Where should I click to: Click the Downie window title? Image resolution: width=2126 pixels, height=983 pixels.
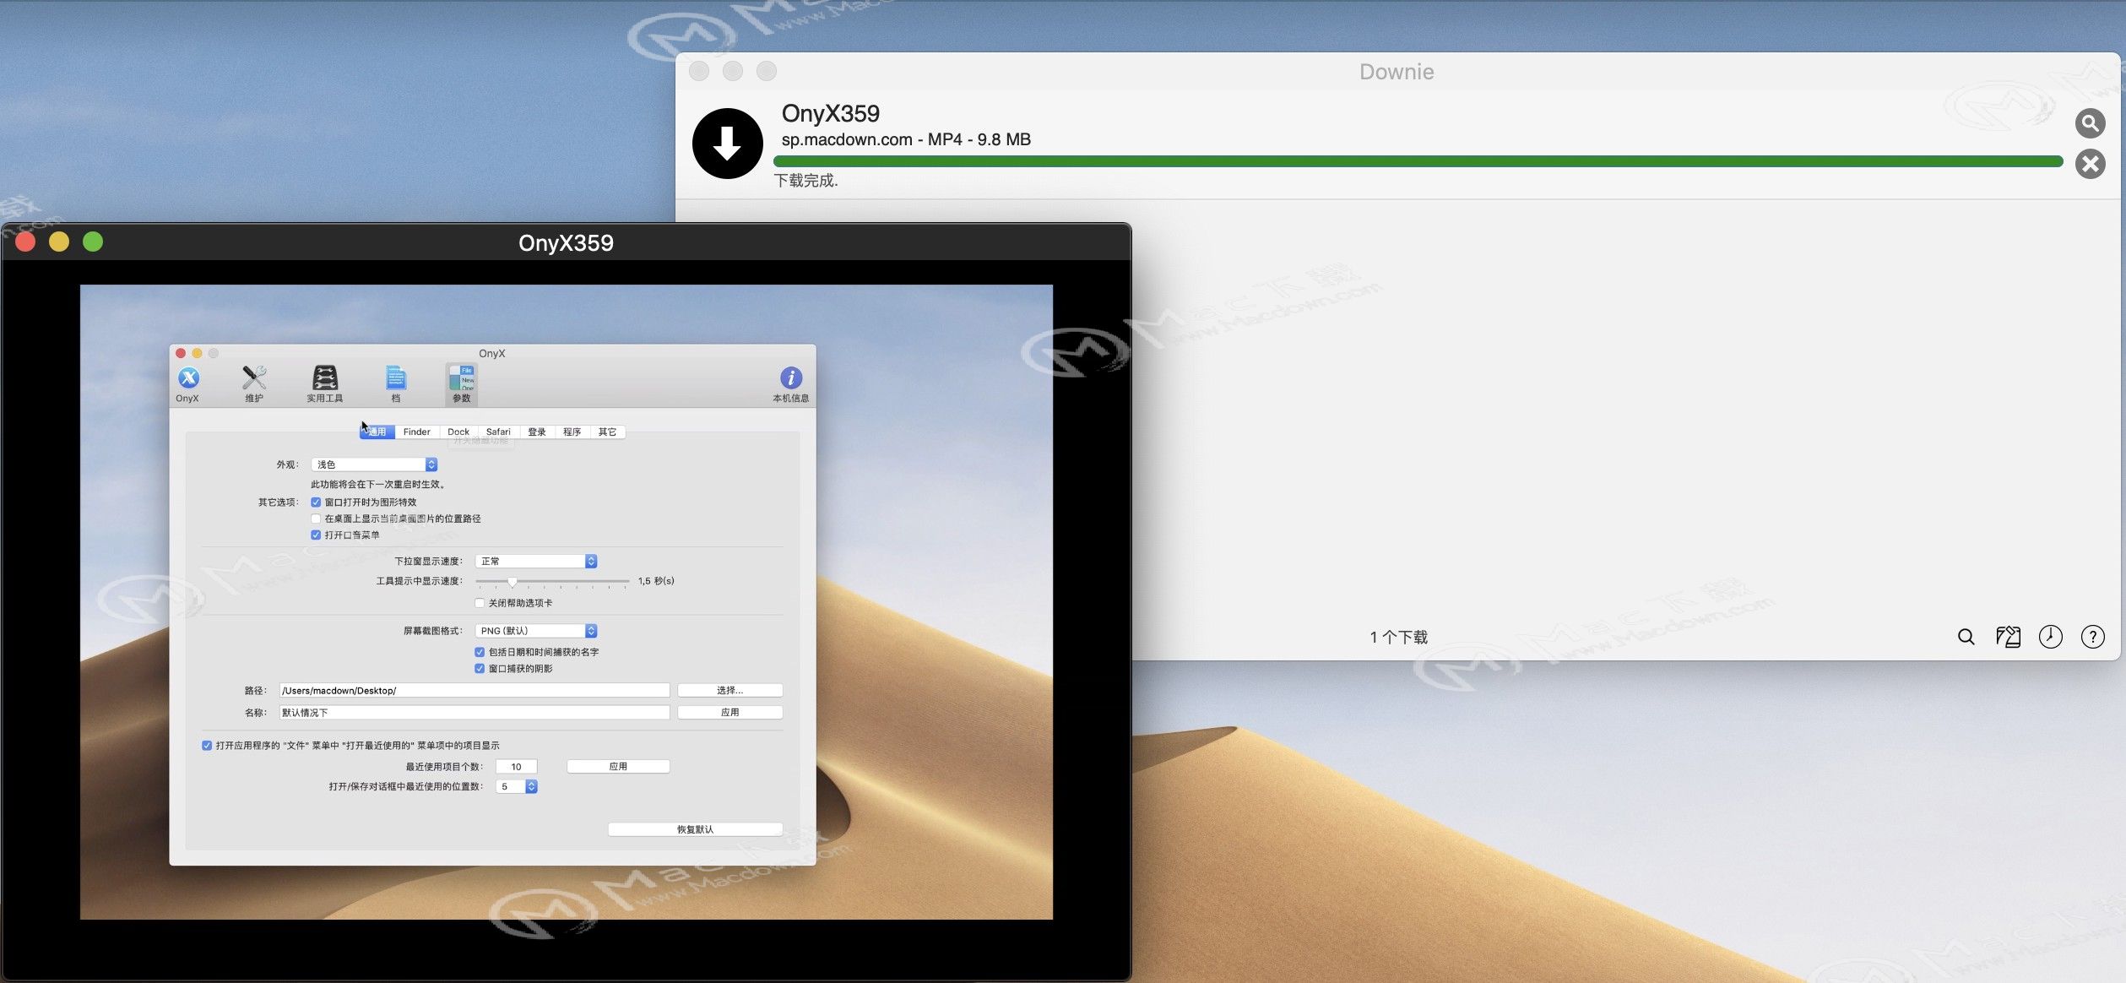point(1397,72)
